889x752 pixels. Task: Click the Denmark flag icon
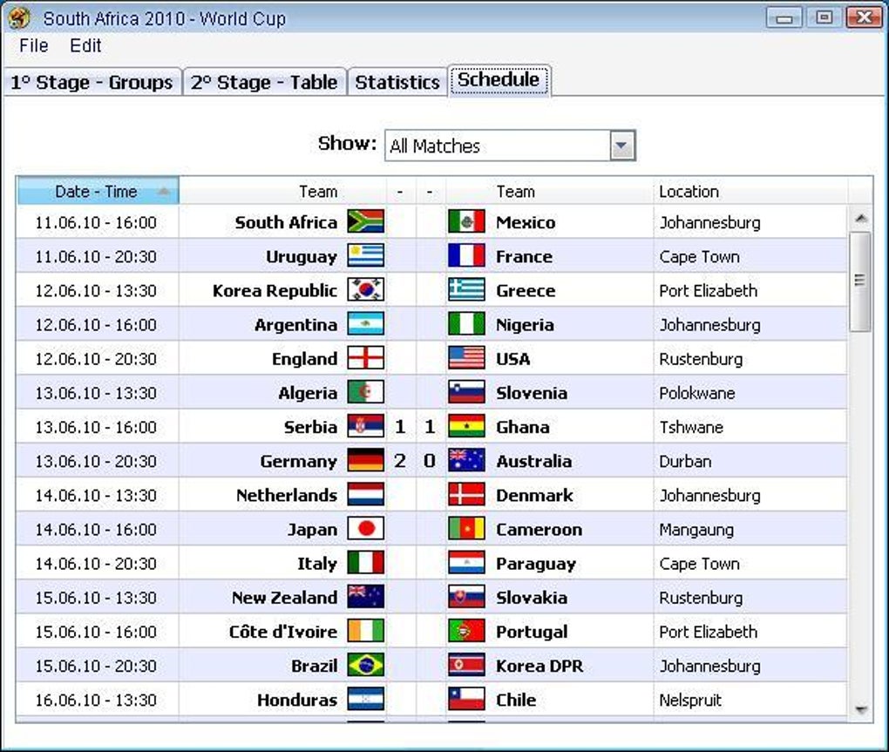[466, 495]
